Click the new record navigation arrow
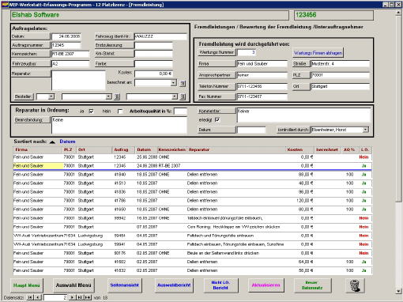Screen dimensions: 403x302 pyautogui.click(x=88, y=297)
